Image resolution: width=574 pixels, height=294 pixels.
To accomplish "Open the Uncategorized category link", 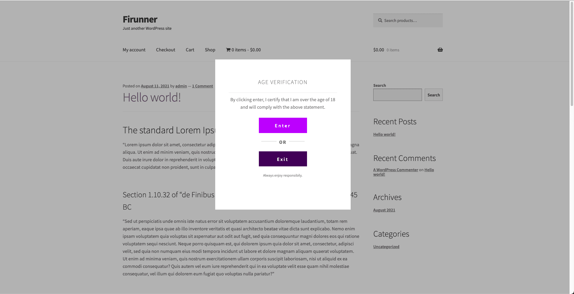I will point(386,247).
